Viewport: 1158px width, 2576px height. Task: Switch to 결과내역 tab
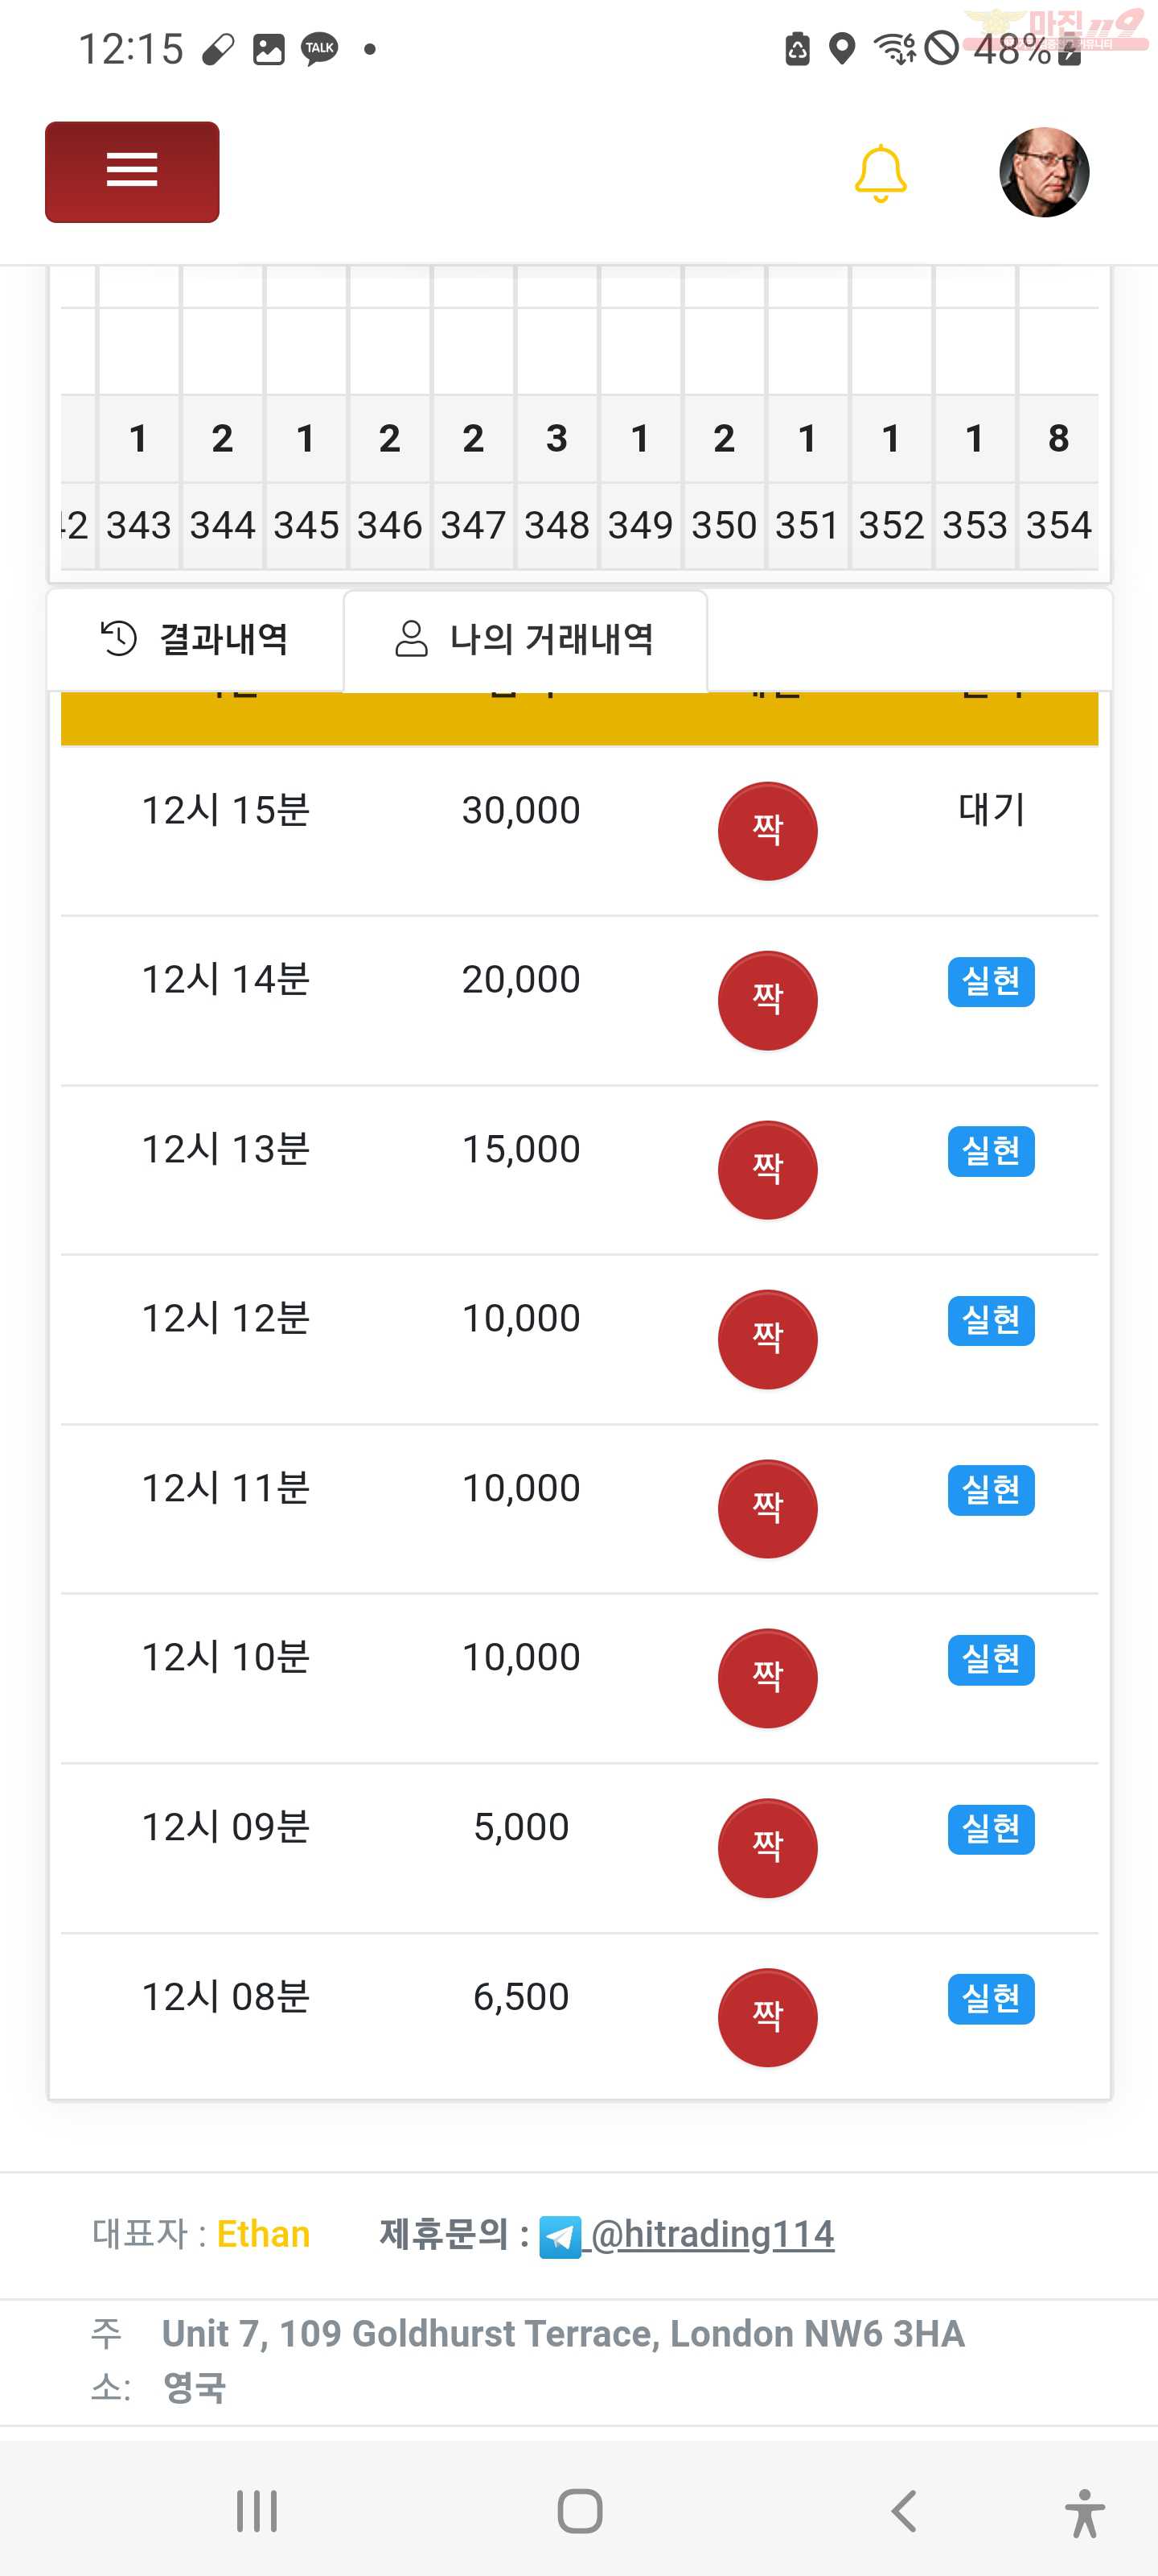tap(196, 639)
